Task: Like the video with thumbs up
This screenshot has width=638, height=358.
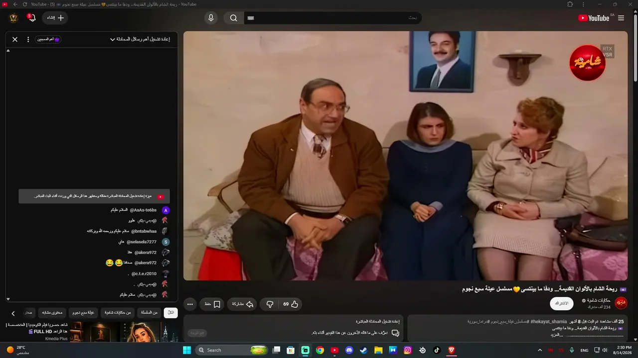Action: 290,304
